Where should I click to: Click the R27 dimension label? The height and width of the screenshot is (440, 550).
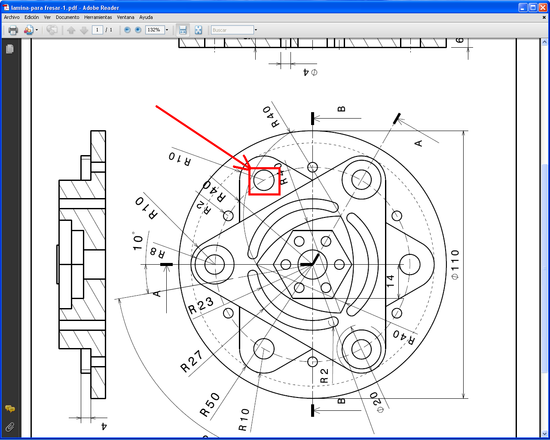[x=192, y=361]
